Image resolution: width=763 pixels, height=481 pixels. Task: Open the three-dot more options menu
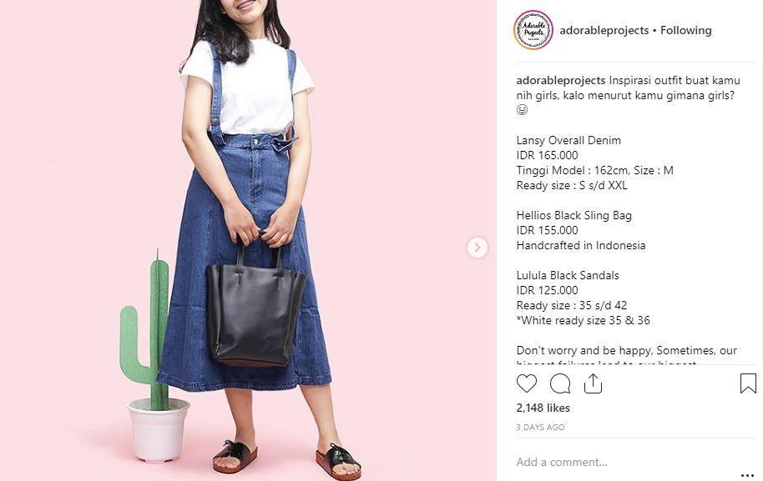point(747,475)
